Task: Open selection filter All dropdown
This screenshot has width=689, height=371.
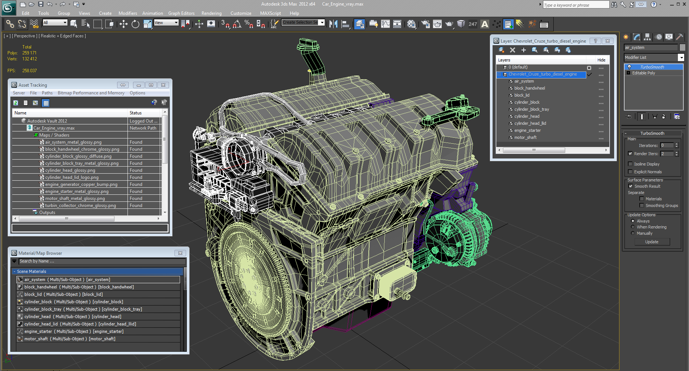Action: [x=65, y=23]
